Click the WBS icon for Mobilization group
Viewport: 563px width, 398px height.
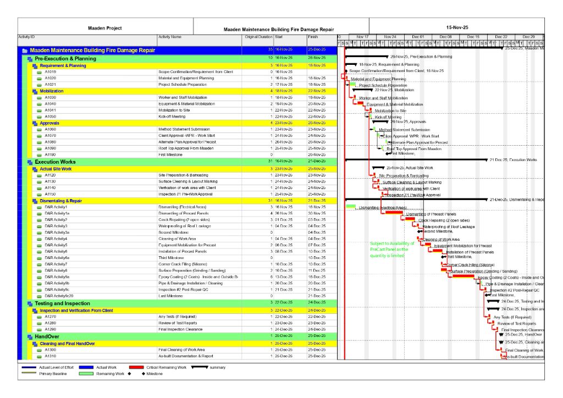click(35, 91)
